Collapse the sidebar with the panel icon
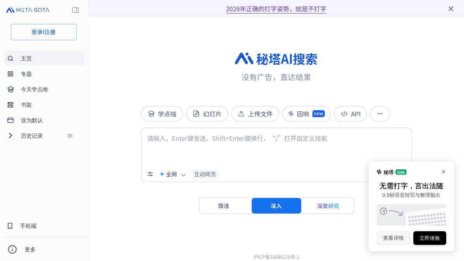This screenshot has height=261, width=464. (75, 10)
